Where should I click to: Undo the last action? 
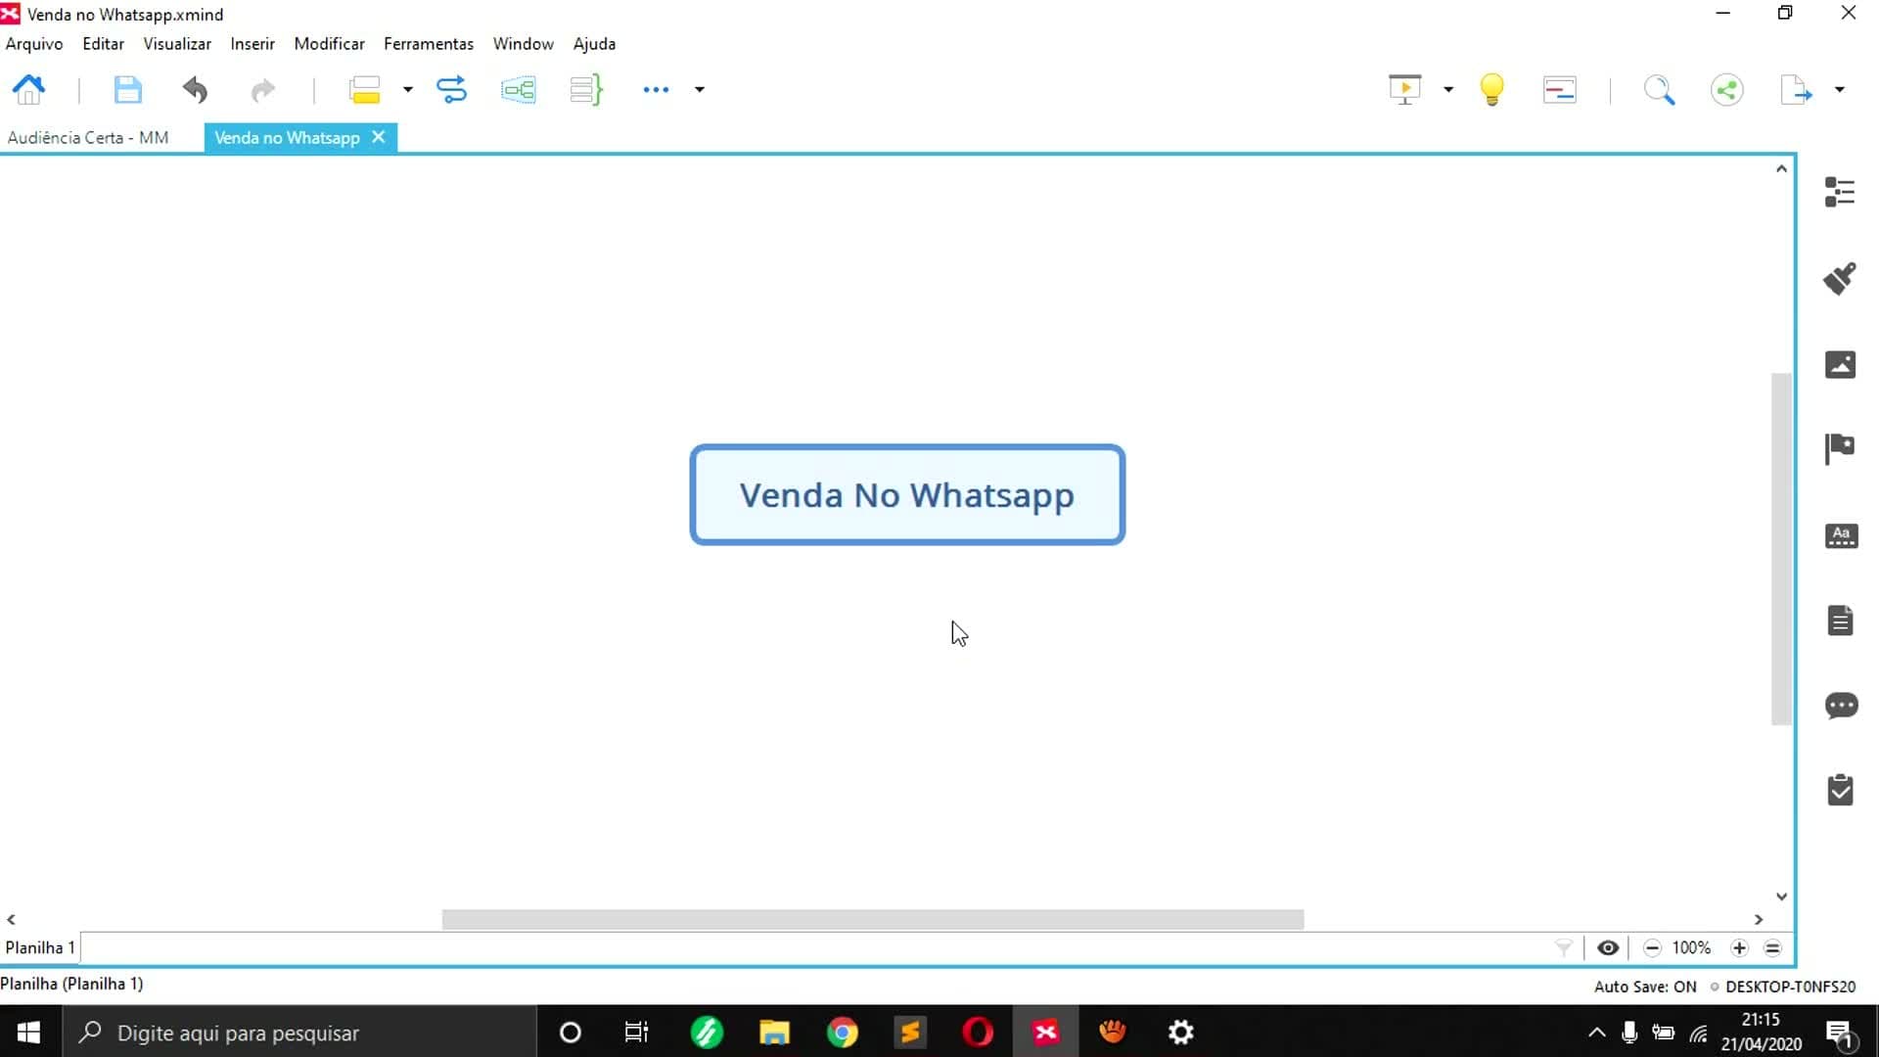pos(195,90)
